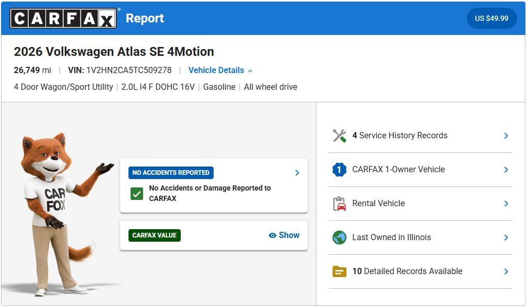Click the blue 1-Owner badge icon
The image size is (527, 308).
[339, 170]
